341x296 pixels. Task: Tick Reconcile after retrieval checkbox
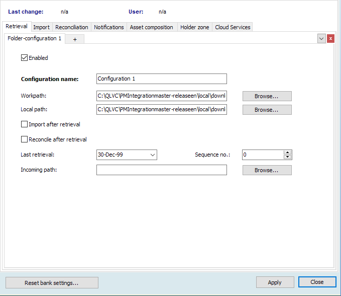24,139
